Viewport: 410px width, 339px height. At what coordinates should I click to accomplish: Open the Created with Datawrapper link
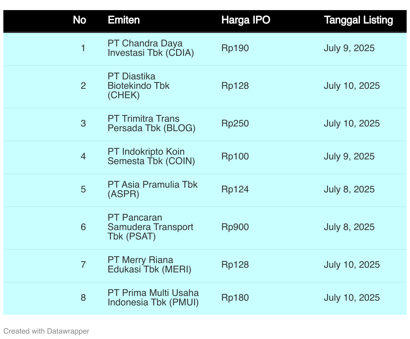[46, 331]
